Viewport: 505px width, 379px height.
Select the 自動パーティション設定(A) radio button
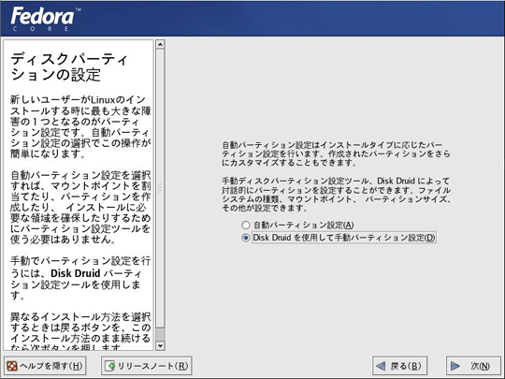(246, 225)
